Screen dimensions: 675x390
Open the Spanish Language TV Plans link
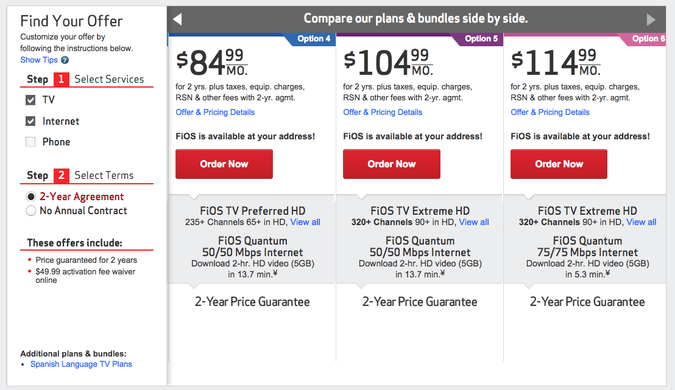[80, 364]
